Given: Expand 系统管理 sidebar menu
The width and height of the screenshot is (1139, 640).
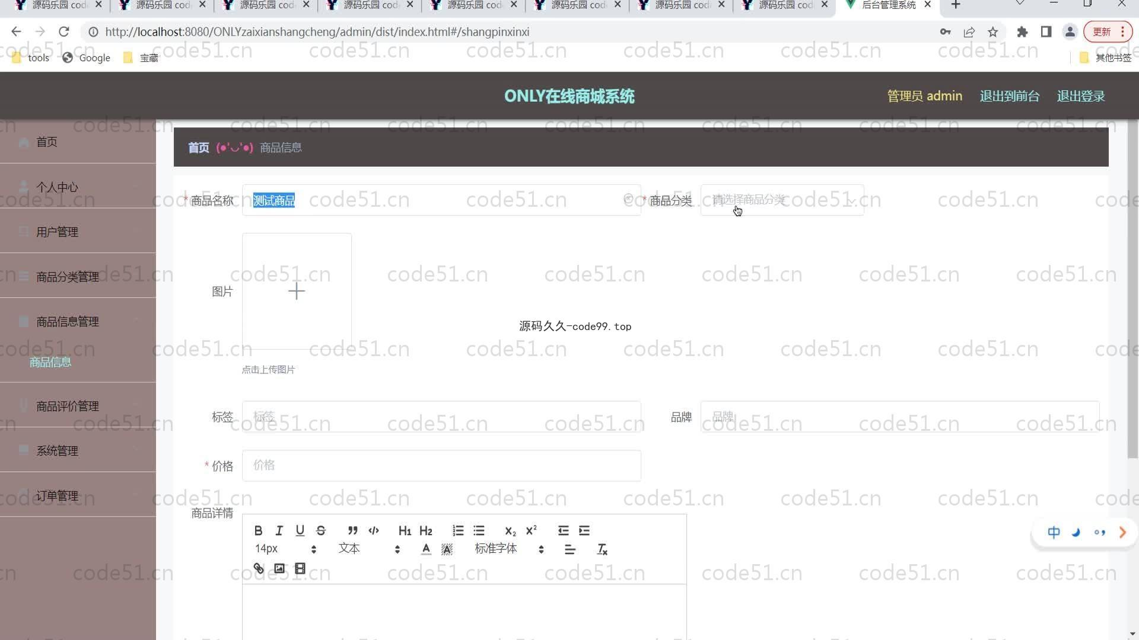Looking at the screenshot, I should [x=78, y=450].
